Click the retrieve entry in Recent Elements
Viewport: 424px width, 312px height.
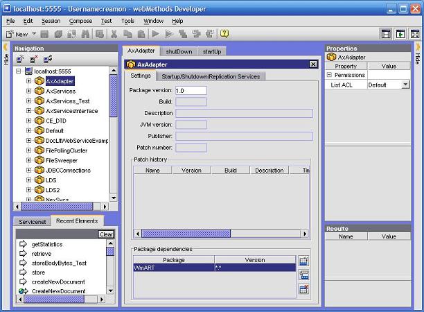coord(42,254)
